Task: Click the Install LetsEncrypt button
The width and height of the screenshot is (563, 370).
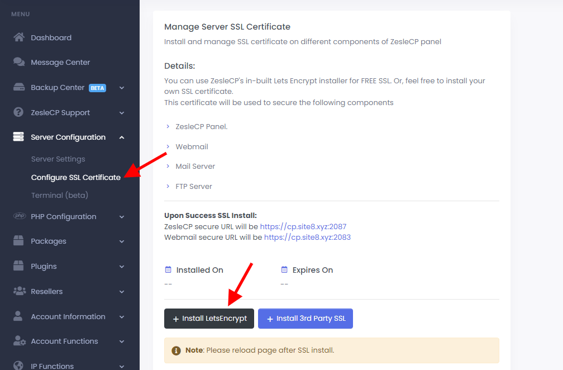Action: coord(209,318)
